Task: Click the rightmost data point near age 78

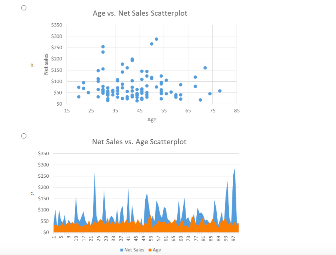Action: tap(220, 91)
